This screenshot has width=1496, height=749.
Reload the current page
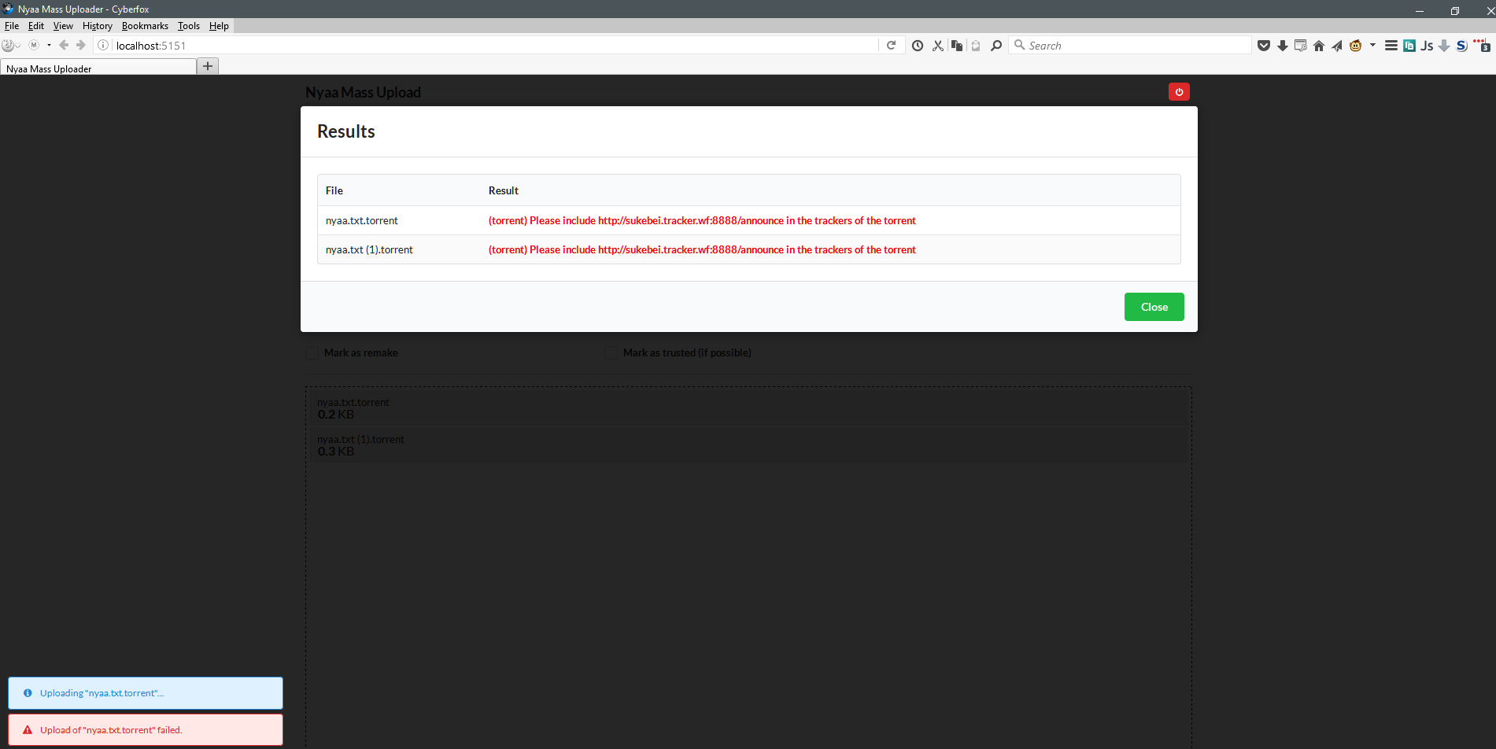point(891,46)
